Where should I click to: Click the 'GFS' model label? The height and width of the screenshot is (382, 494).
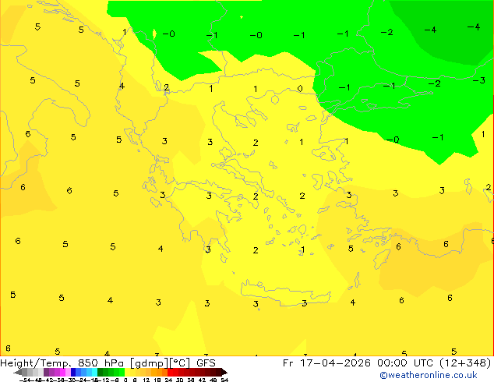[x=206, y=363]
